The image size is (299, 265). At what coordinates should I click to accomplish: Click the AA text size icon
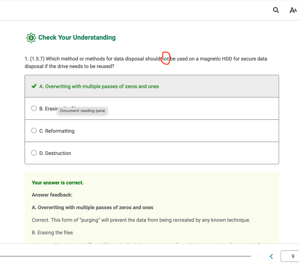[x=293, y=10]
